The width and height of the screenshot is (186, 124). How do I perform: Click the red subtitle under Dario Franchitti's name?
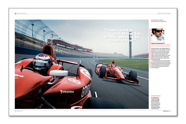tap(161, 46)
